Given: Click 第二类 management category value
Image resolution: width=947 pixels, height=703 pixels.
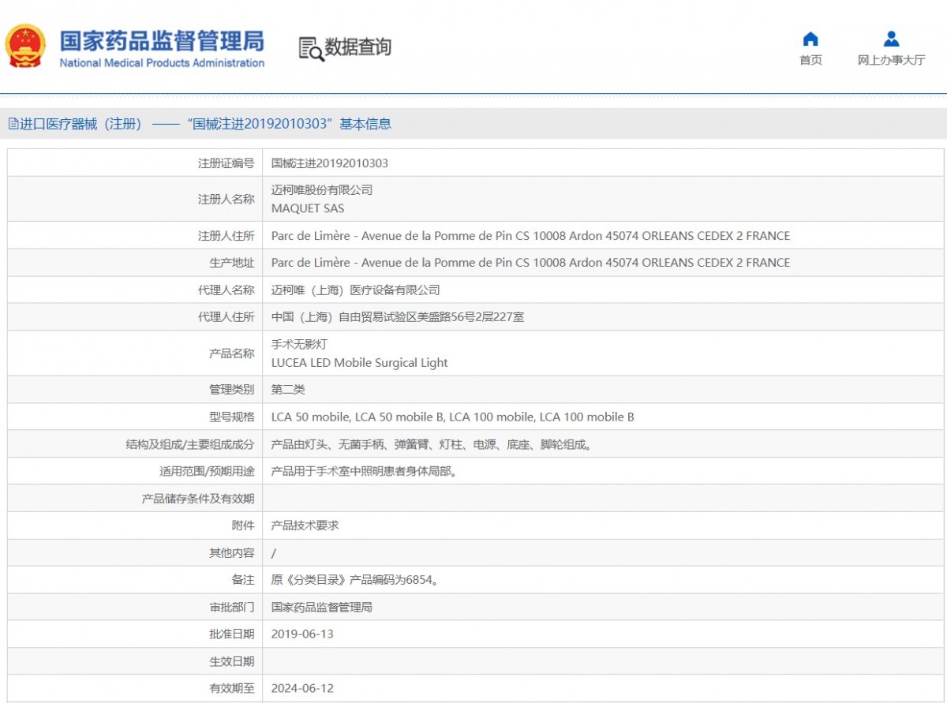Looking at the screenshot, I should point(288,390).
